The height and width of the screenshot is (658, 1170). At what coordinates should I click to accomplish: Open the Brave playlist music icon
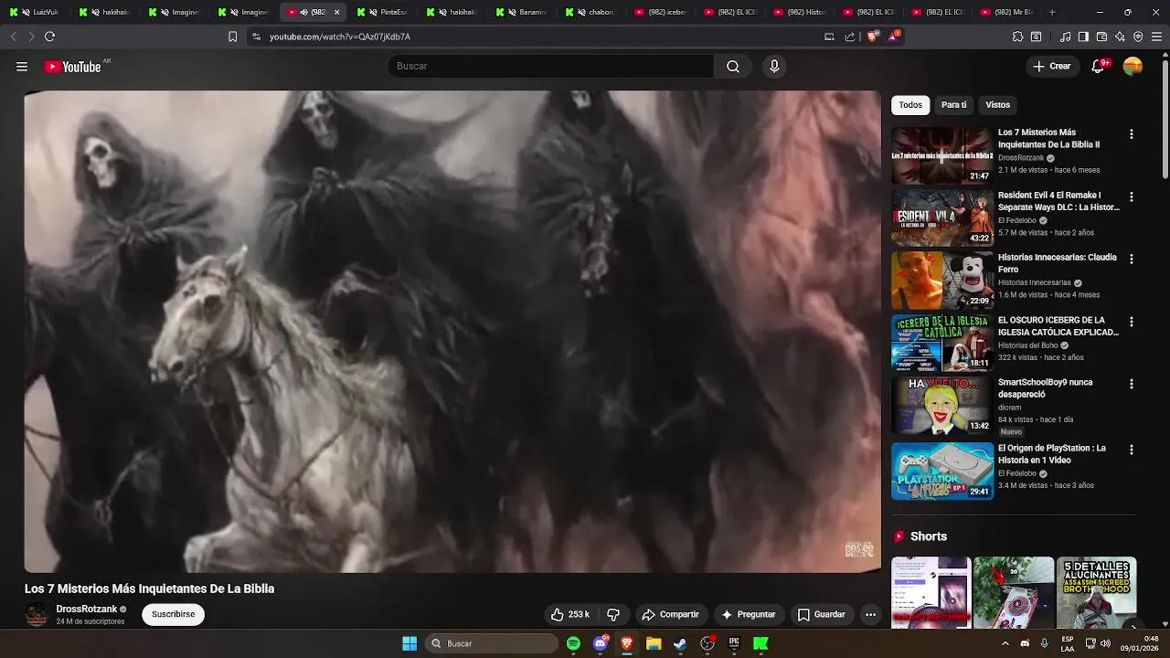(x=1065, y=37)
